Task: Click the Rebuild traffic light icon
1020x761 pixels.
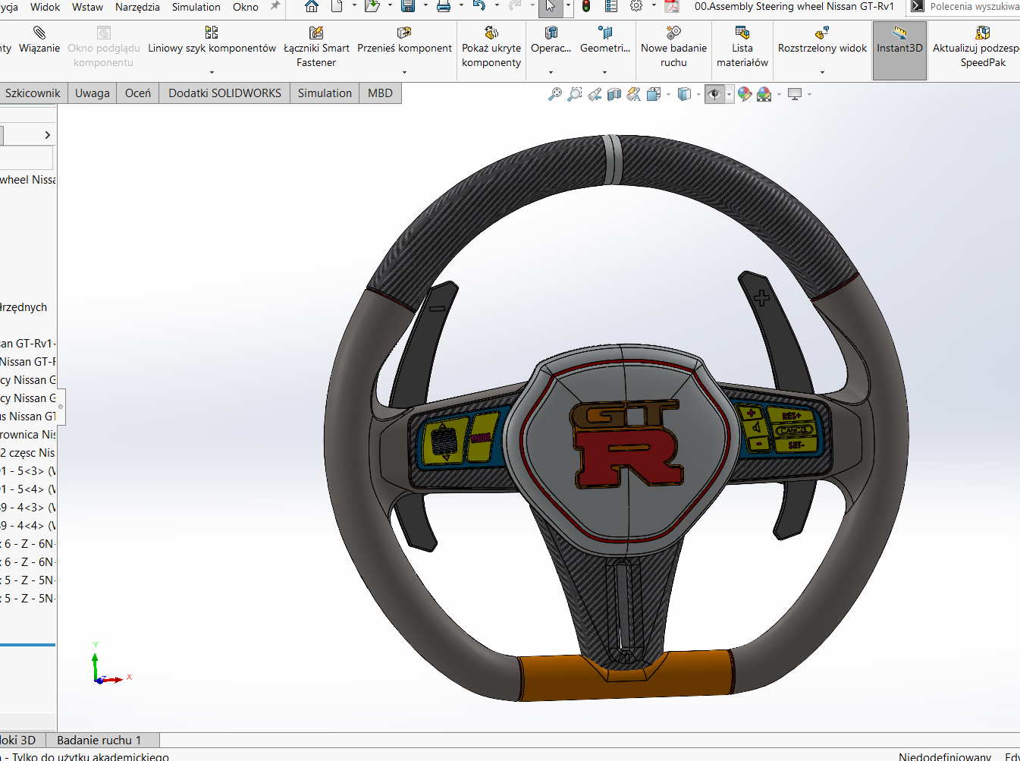Action: pos(586,7)
